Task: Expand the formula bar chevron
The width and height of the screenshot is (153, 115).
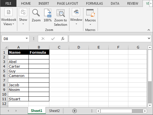Action: click(x=149, y=38)
